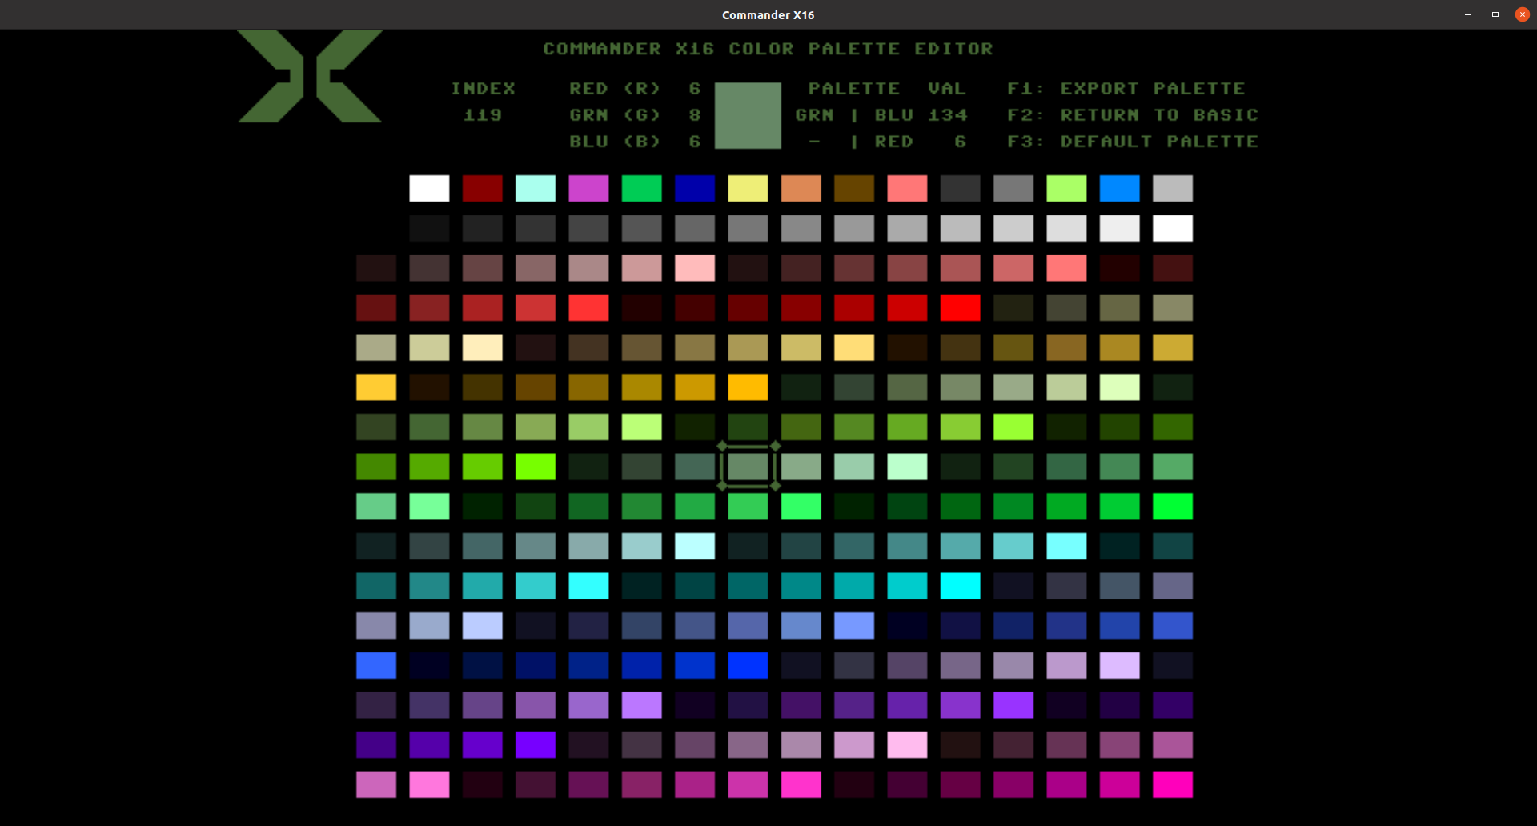
Task: Pick the neon lime swatch left of dark greens
Action: tap(536, 467)
